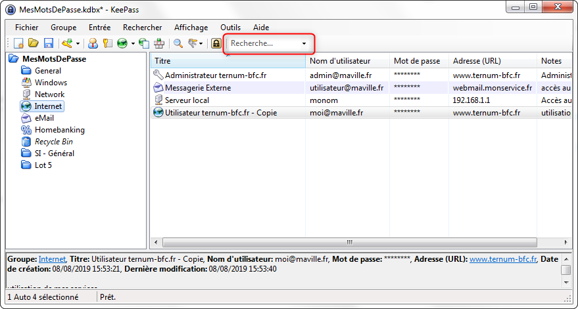Screen dimensions: 578x309
Task: Click the Copy username toolbar icon
Action: point(93,44)
